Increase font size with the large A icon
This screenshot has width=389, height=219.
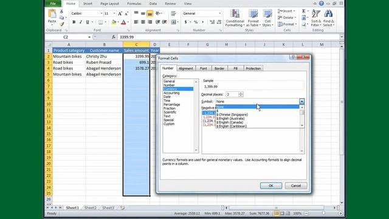(x=120, y=13)
